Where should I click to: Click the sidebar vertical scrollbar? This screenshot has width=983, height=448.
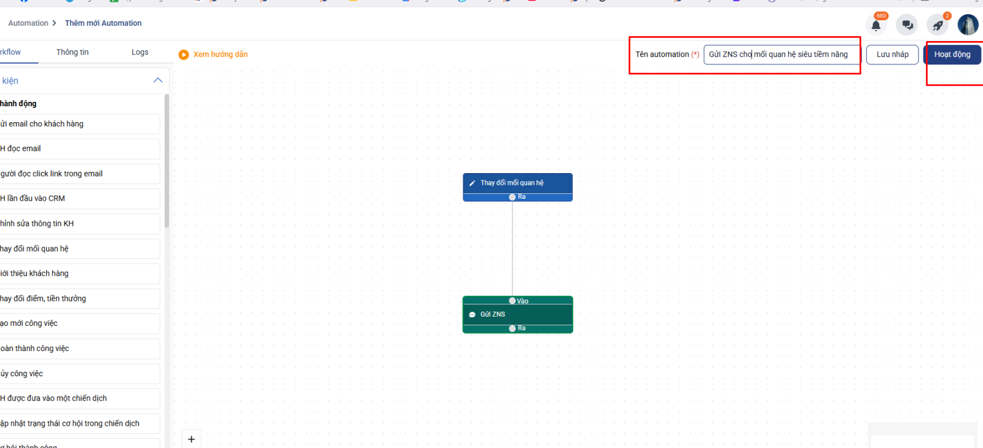166,160
